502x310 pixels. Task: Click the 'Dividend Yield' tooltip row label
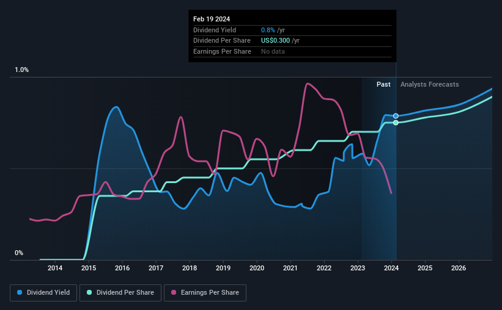[x=215, y=30]
